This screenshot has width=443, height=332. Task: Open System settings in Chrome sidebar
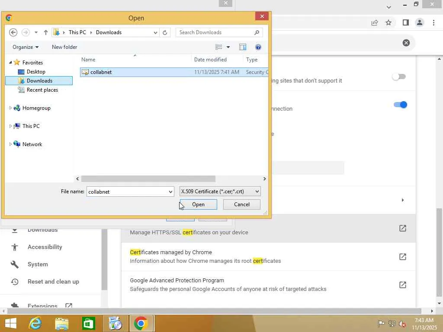[38, 265]
